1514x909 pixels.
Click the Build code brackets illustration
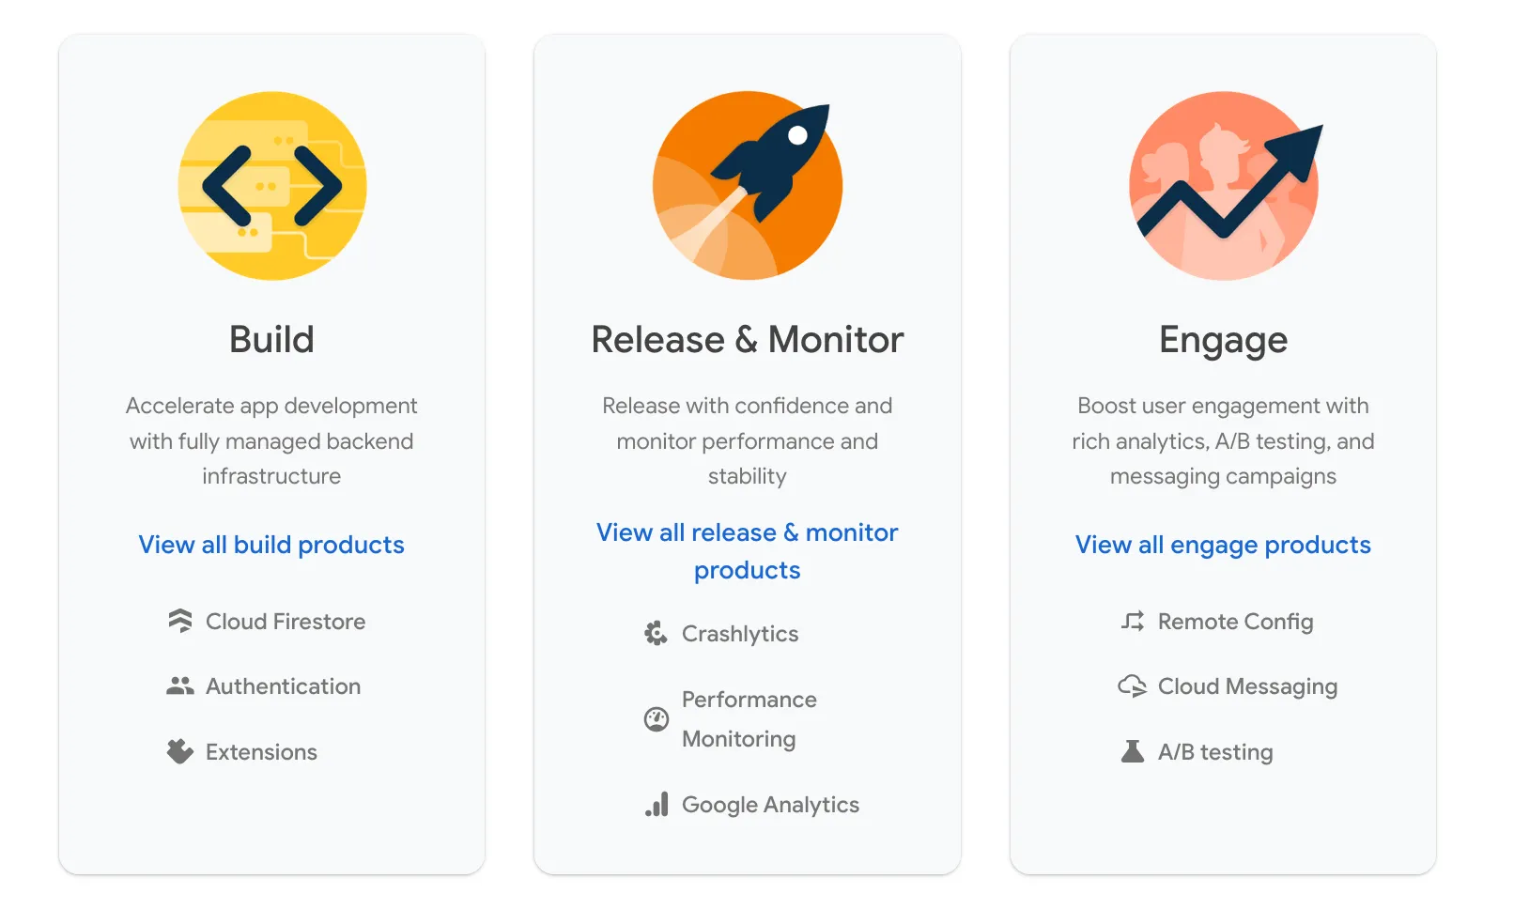pyautogui.click(x=272, y=186)
